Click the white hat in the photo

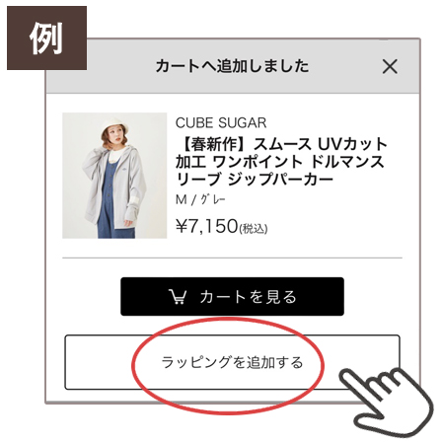[112, 125]
